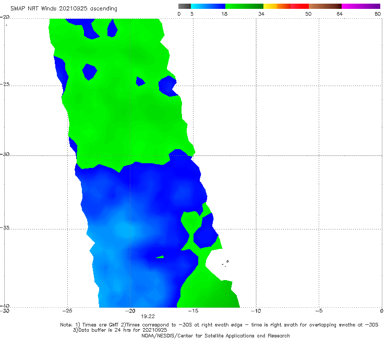
Task: Click the longitude axis label '-10'
Action: (256, 311)
